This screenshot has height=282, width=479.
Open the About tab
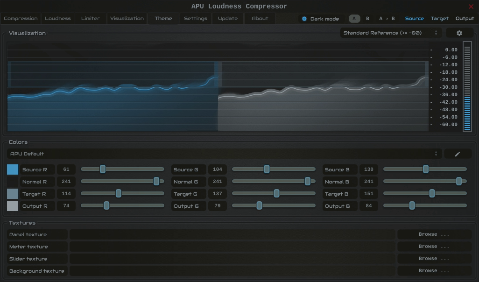[260, 19]
